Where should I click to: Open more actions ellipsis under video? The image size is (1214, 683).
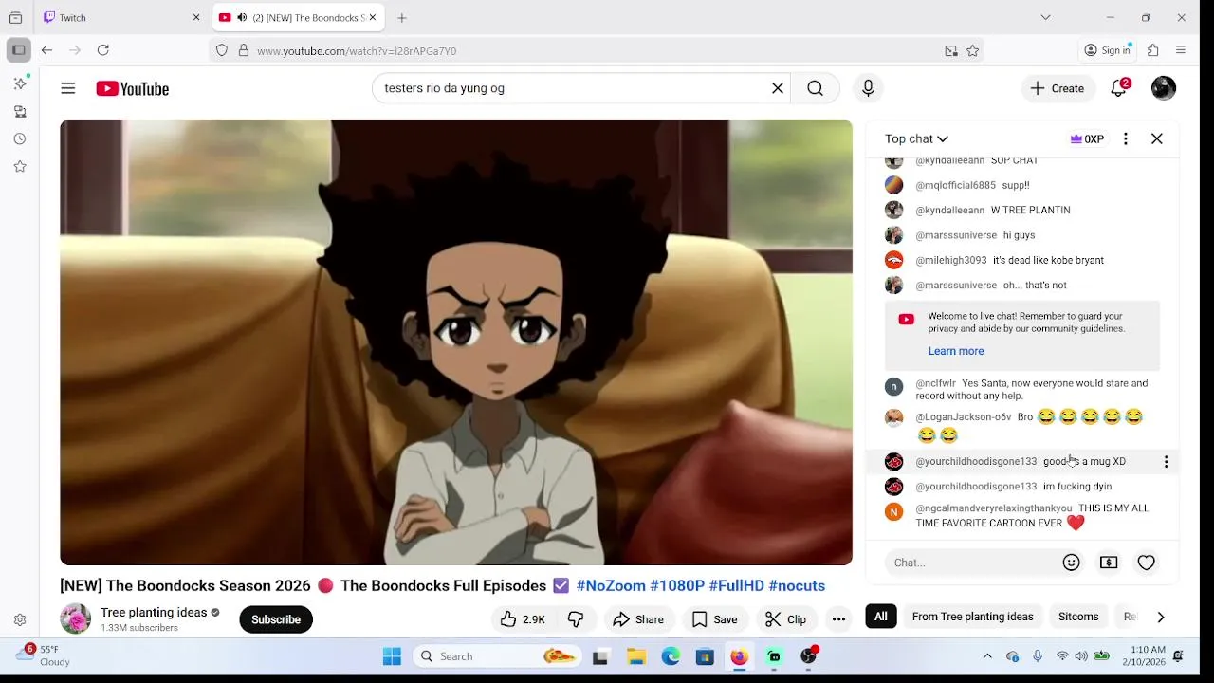838,619
